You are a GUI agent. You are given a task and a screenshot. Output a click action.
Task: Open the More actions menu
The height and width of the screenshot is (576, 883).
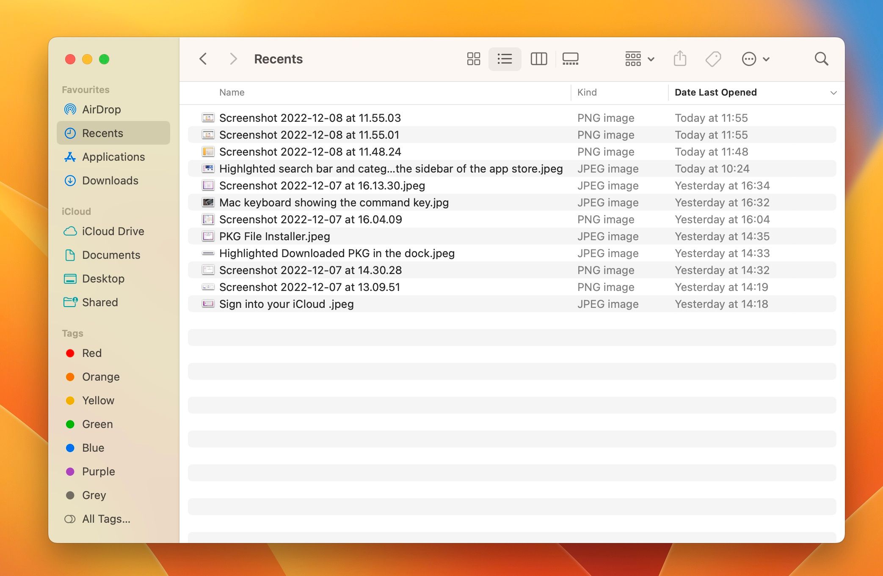pyautogui.click(x=755, y=59)
